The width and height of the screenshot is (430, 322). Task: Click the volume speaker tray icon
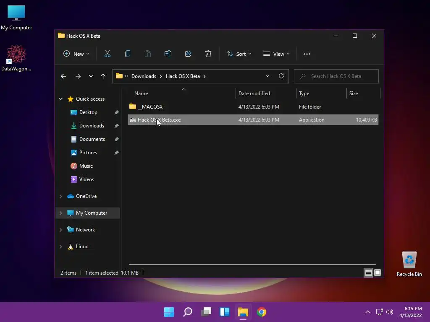coord(389,312)
